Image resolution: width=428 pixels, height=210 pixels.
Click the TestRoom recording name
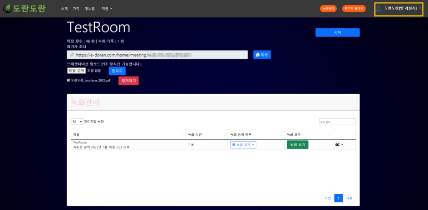[80, 142]
